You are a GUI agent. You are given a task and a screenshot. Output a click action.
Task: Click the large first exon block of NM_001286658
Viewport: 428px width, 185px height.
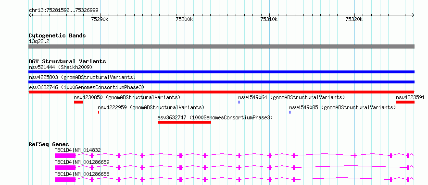point(65,180)
